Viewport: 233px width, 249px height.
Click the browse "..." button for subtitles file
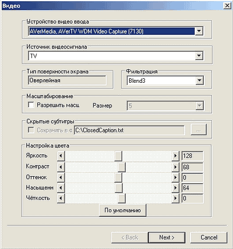(x=199, y=130)
